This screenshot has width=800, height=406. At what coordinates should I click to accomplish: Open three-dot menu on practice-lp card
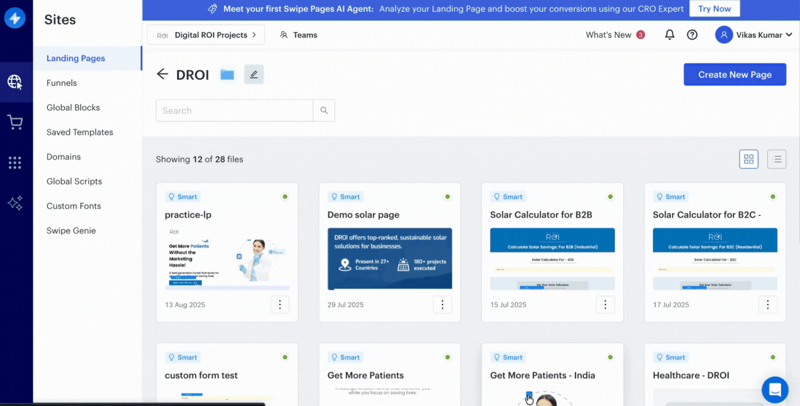[280, 304]
